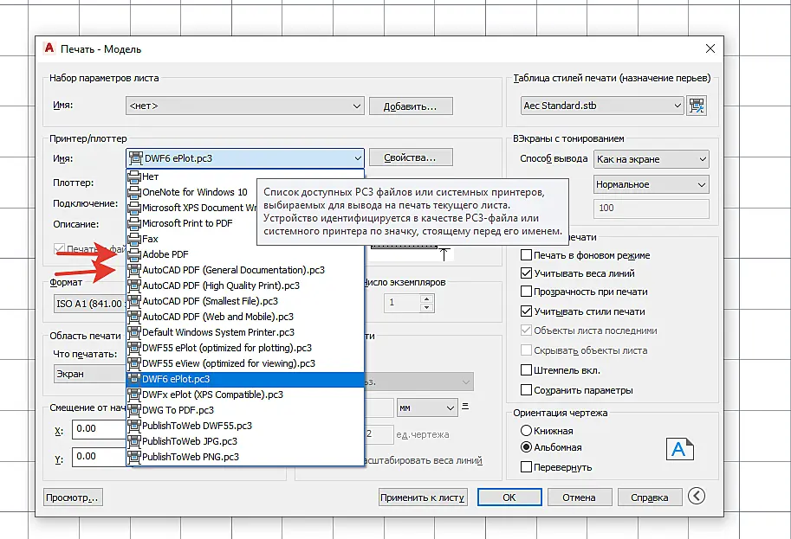This screenshot has width=791, height=539.
Task: Click the plotter icon beside PublishToWeb PNG.pc3
Action: click(x=133, y=458)
